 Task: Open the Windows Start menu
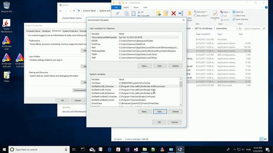(4, 149)
